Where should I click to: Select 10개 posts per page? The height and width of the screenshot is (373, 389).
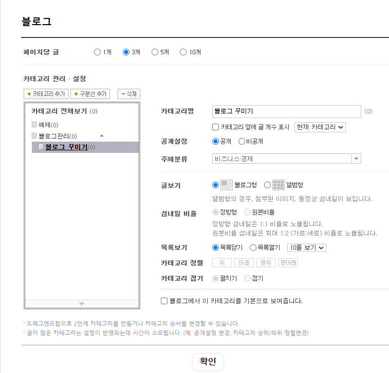[183, 52]
